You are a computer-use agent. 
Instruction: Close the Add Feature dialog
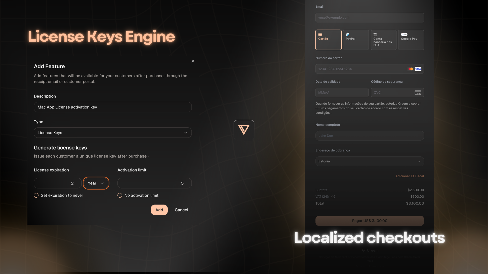[x=193, y=61]
